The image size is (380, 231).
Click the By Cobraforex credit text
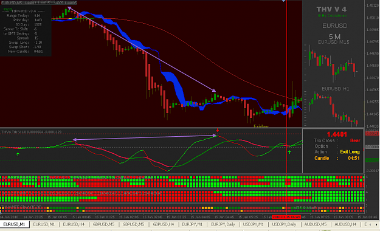click(x=332, y=16)
